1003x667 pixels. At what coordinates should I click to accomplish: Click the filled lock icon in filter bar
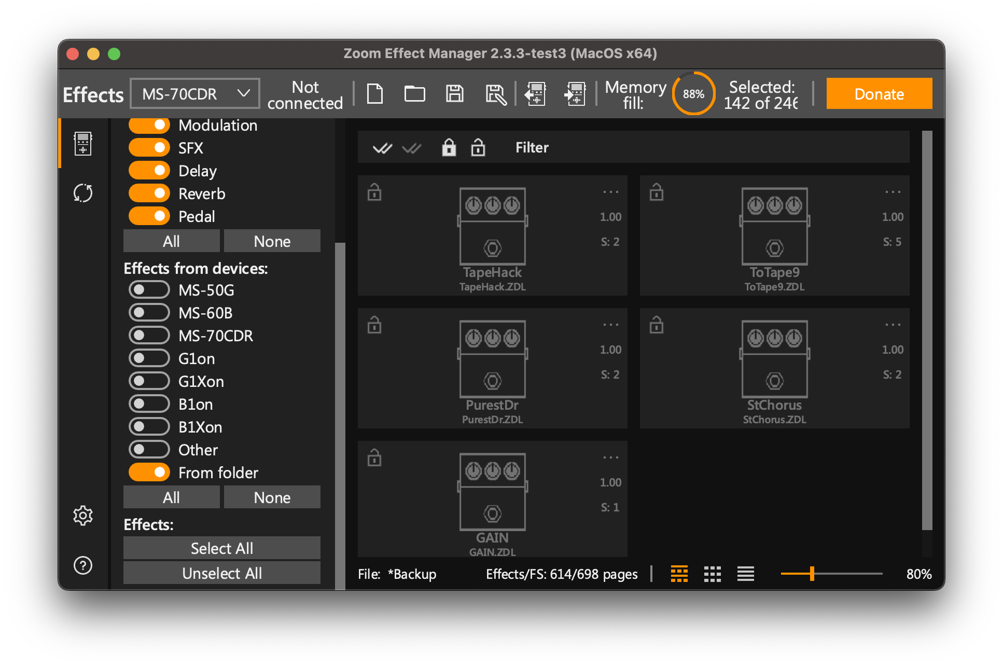pyautogui.click(x=449, y=147)
